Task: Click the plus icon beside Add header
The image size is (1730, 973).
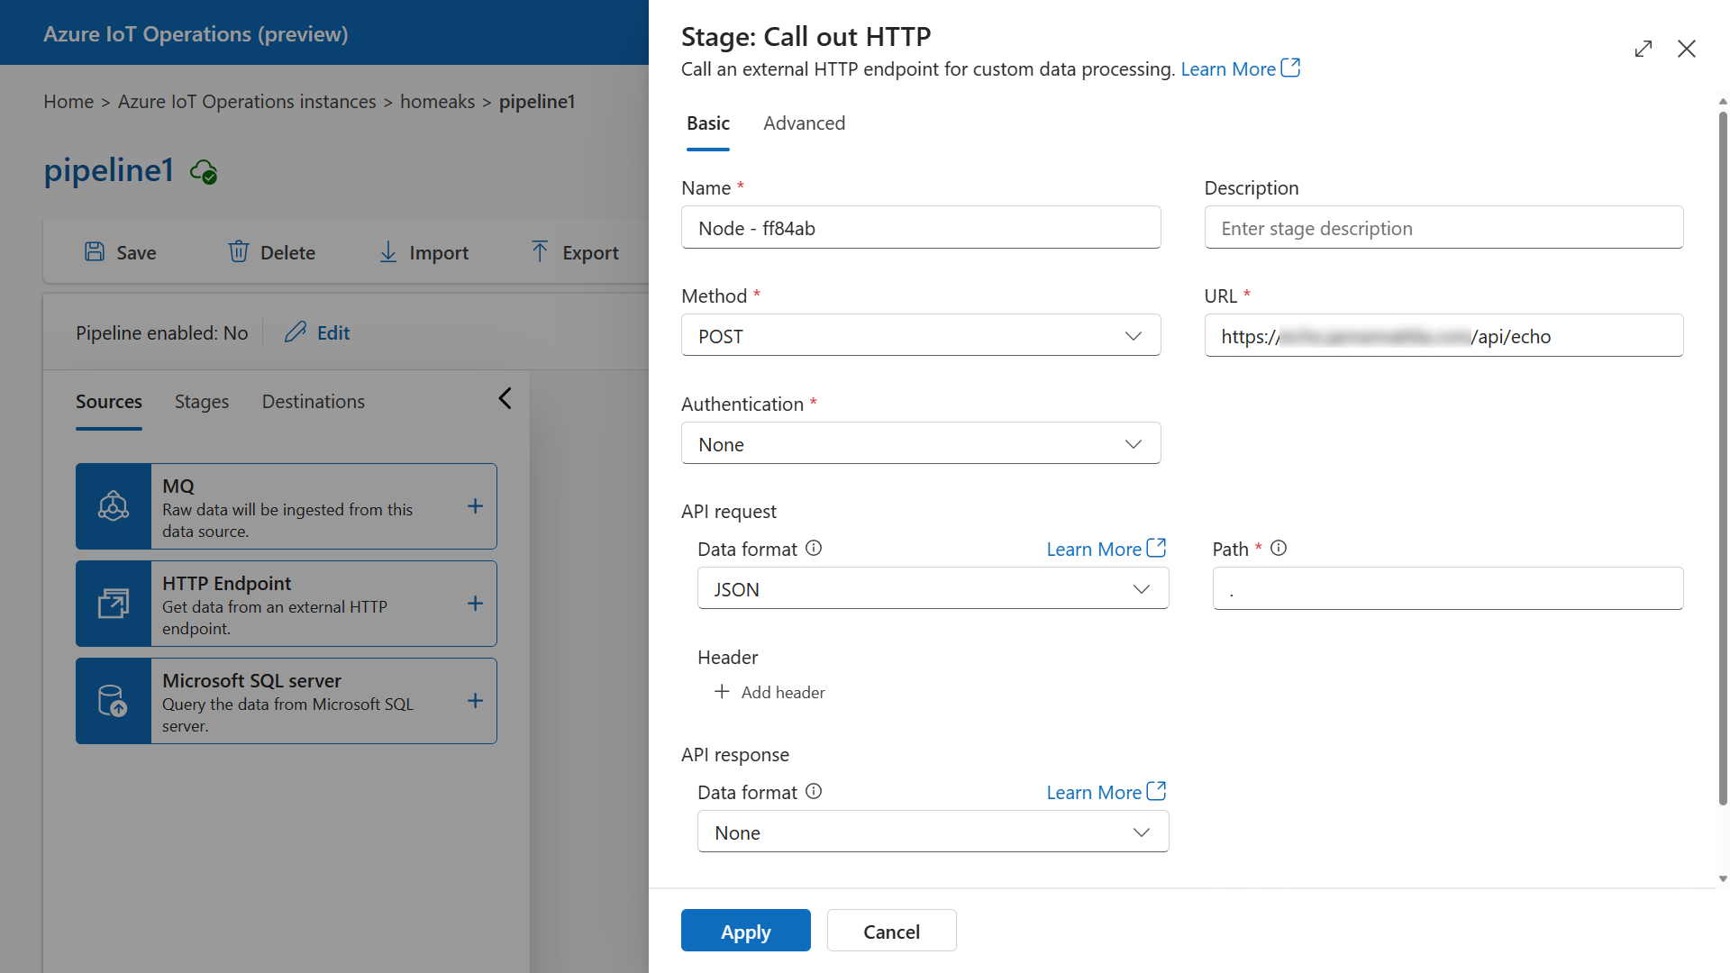Action: (722, 691)
